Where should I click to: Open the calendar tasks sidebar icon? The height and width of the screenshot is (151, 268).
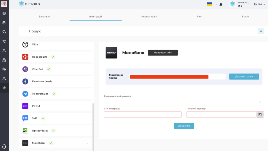tap(4, 23)
